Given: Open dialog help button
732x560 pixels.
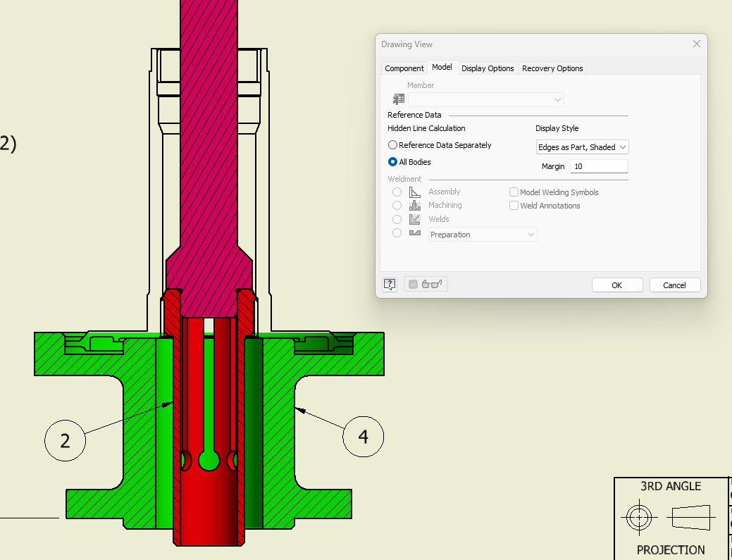Looking at the screenshot, I should pyautogui.click(x=390, y=284).
